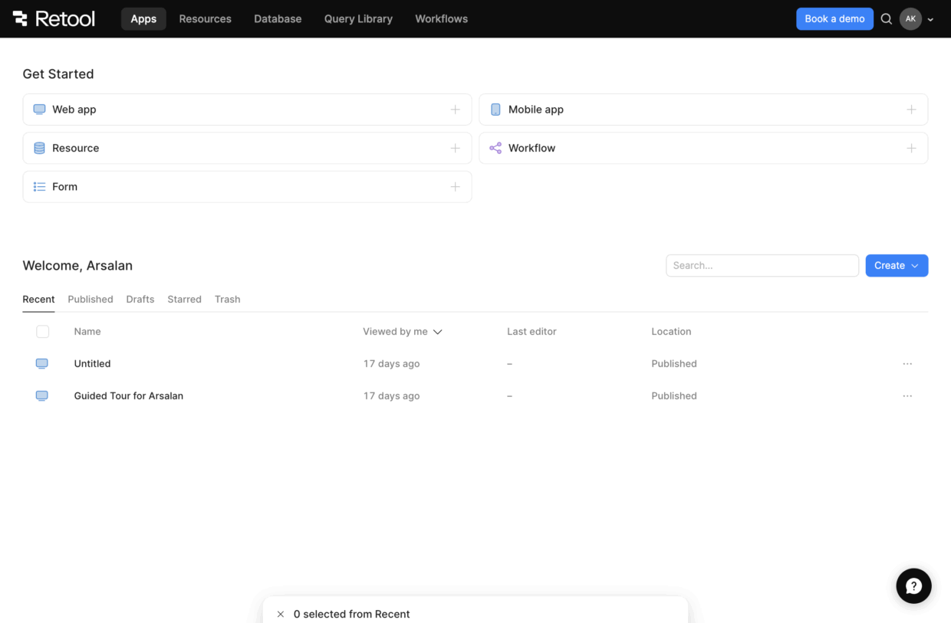Click the Mobile app phone icon
The height and width of the screenshot is (623, 951).
click(x=495, y=109)
